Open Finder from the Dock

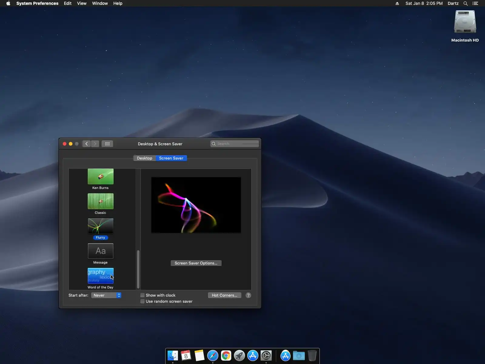[173, 356]
